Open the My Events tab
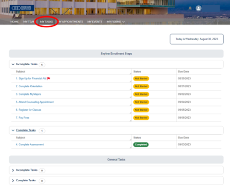The width and height of the screenshot is (230, 185). (95, 22)
